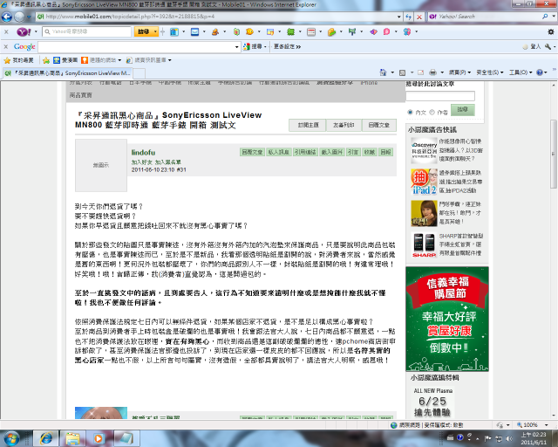Screen dimensions: 558x447
Task: Open the IE Help question mark icon
Action: click(x=540, y=72)
